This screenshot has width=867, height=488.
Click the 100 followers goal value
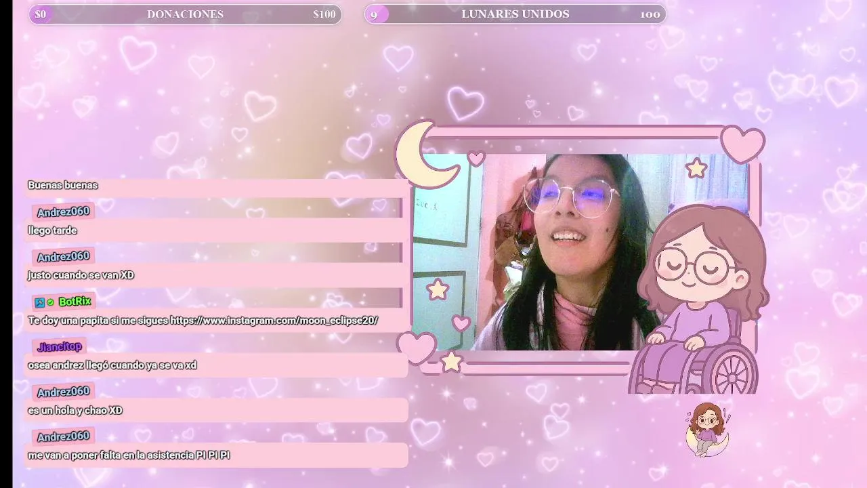pos(650,14)
